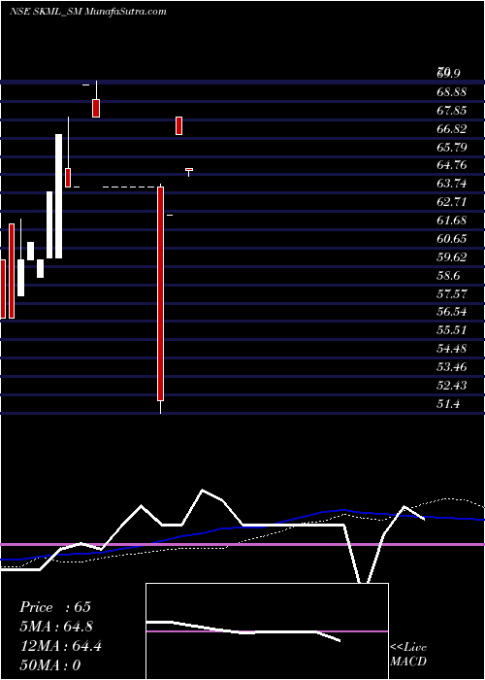The height and width of the screenshot is (680, 485).
Task: Click the 58.6 price axis label
Action: pyautogui.click(x=448, y=276)
